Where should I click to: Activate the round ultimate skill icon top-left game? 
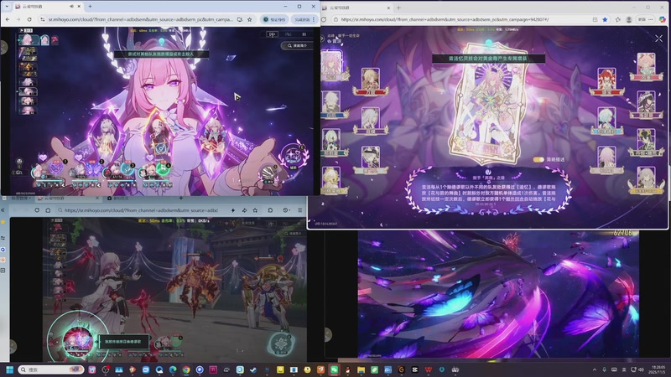click(294, 157)
